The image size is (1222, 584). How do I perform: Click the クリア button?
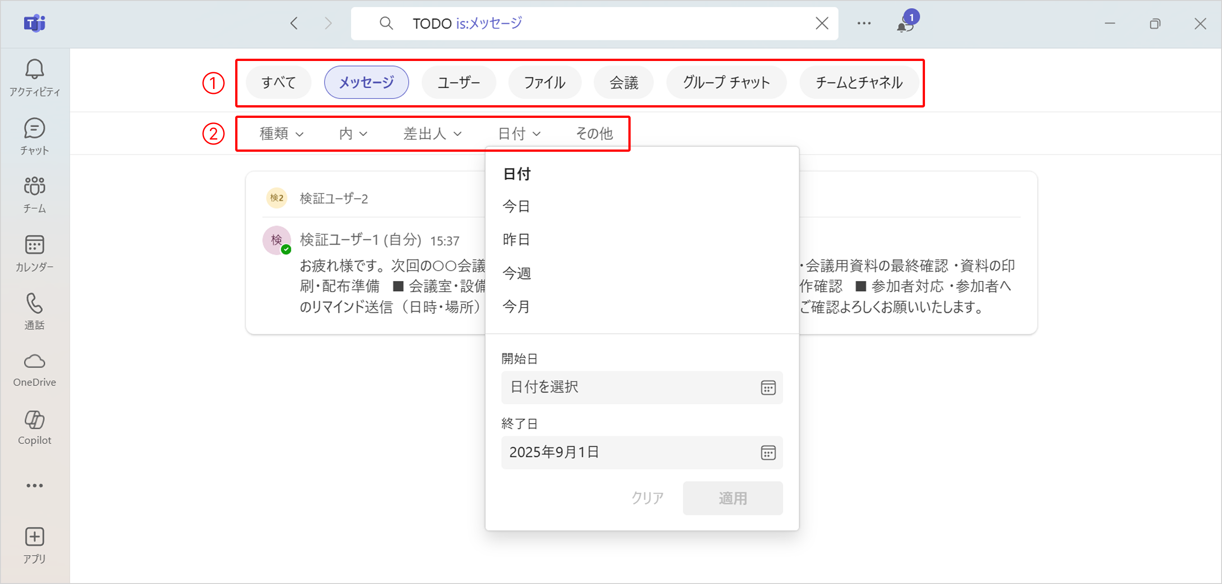coord(647,498)
